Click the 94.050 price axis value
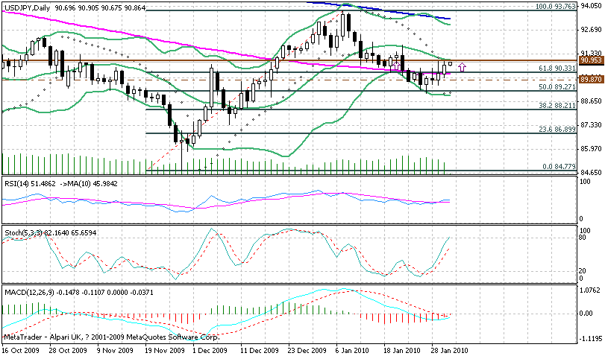 pyautogui.click(x=591, y=5)
